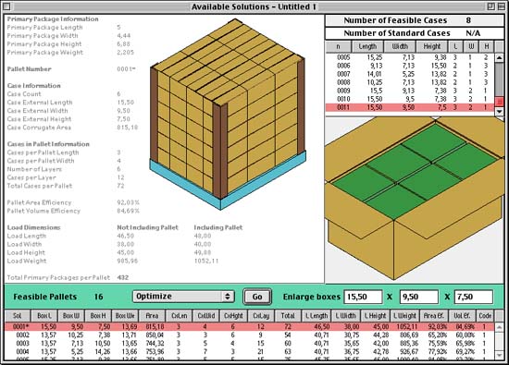Click the cases list L orientation column header
Image resolution: width=509 pixels, height=365 pixels.
[x=455, y=46]
